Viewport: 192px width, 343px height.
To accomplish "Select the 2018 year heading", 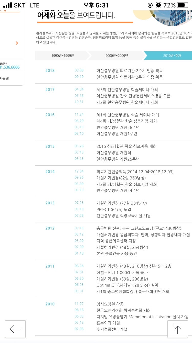I will 50,71.
